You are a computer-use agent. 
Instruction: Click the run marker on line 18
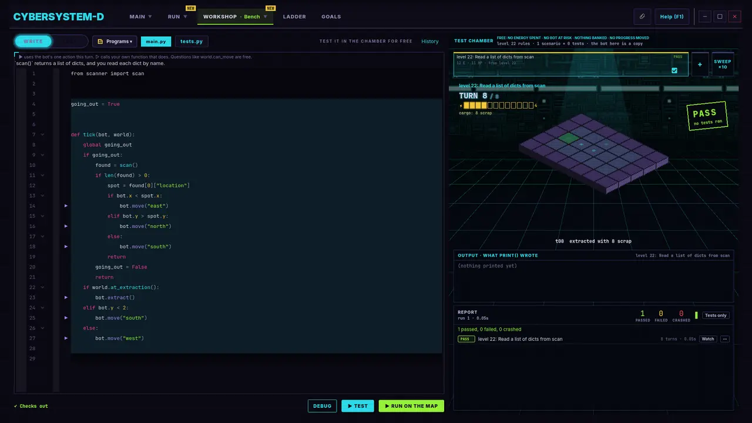[x=66, y=247]
